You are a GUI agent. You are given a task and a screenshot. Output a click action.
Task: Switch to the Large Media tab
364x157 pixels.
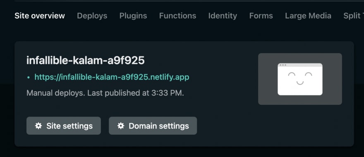pyautogui.click(x=308, y=16)
